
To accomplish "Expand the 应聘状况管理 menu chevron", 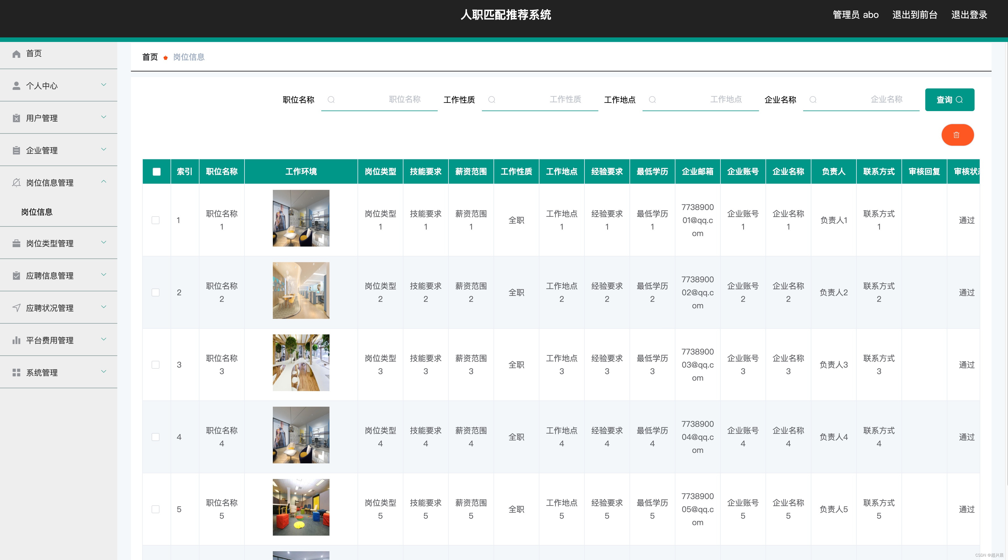I will click(x=104, y=307).
